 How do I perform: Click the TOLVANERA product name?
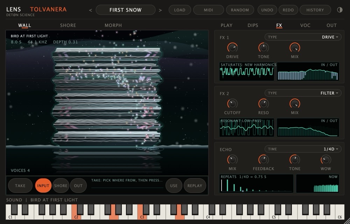coord(48,9)
